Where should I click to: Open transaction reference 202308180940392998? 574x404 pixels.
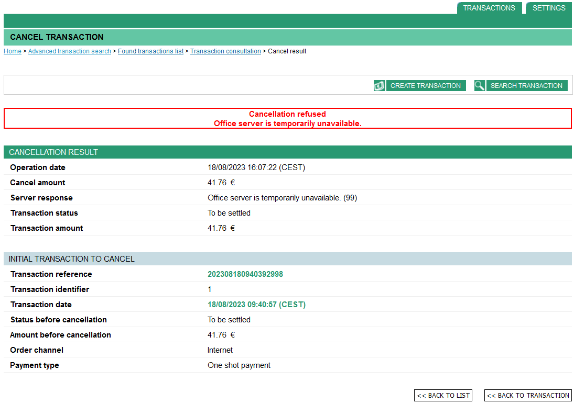(x=245, y=274)
